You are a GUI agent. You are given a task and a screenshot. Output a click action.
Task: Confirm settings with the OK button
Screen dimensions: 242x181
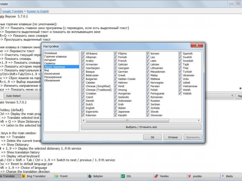tap(152, 137)
